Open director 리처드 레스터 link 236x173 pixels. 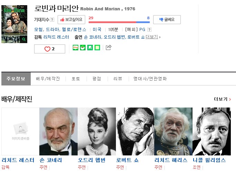point(56,37)
